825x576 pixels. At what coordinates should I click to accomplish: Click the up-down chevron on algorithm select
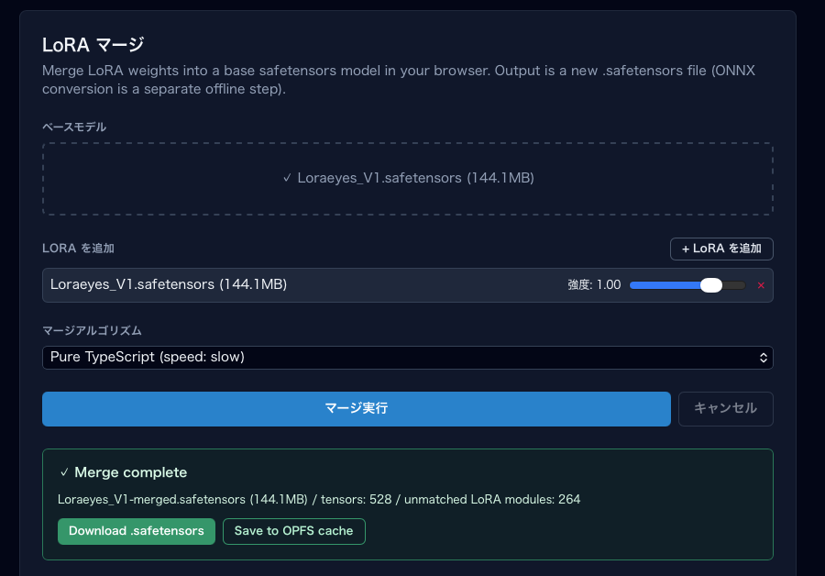point(763,358)
